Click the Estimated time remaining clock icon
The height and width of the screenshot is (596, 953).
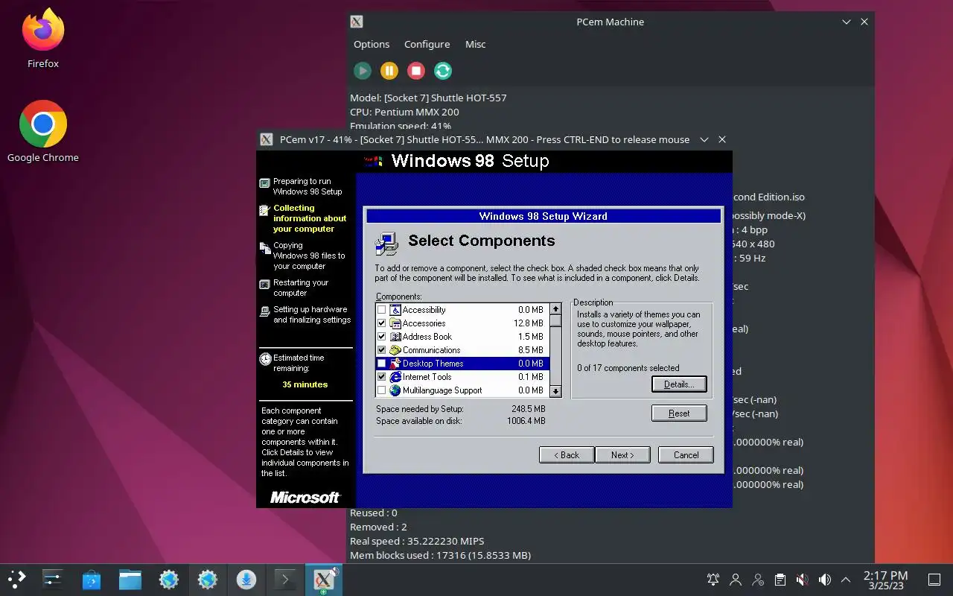point(265,358)
